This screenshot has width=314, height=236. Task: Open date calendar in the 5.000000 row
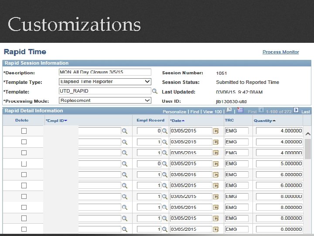tap(216, 164)
